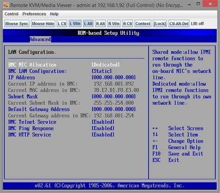Toggle the R Ctl key button

[128, 24]
